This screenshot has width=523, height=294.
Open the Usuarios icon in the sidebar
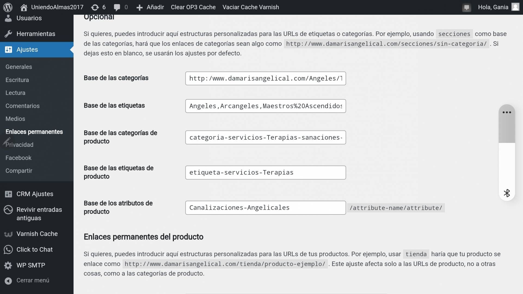(x=8, y=18)
